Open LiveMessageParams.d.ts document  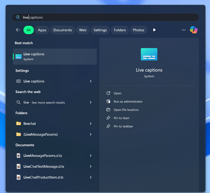(55, 156)
